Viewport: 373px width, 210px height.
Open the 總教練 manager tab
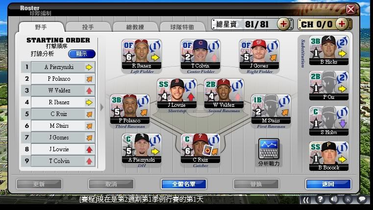tap(135, 27)
